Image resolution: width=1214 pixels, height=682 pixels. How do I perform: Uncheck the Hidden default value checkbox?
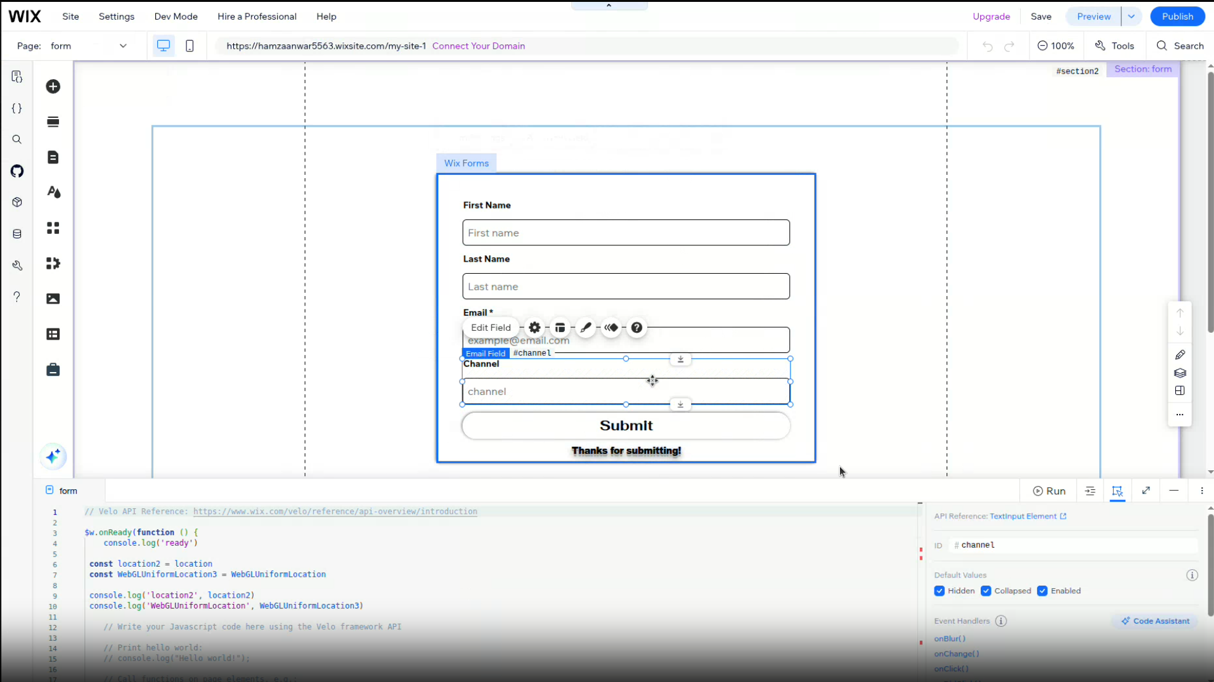940,591
